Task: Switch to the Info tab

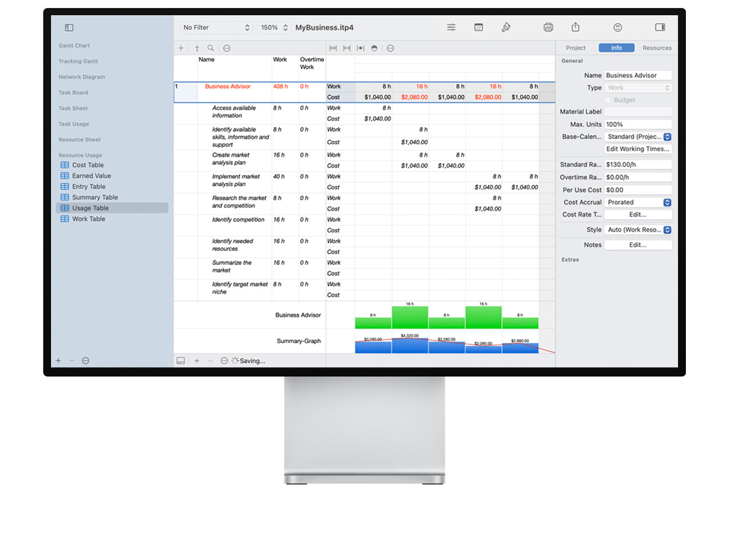Action: (616, 48)
